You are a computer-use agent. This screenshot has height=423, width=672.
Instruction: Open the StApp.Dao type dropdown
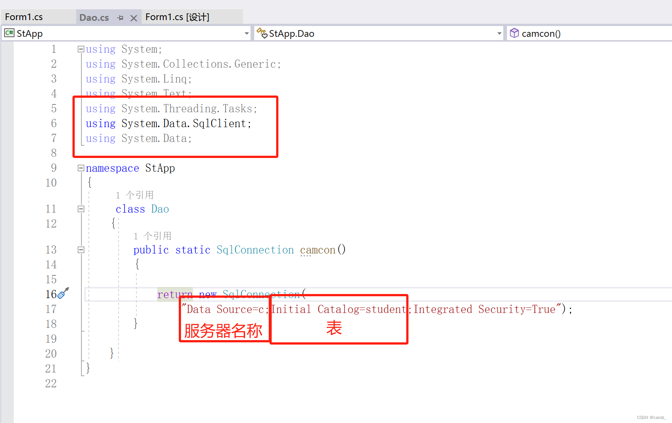[x=499, y=33]
